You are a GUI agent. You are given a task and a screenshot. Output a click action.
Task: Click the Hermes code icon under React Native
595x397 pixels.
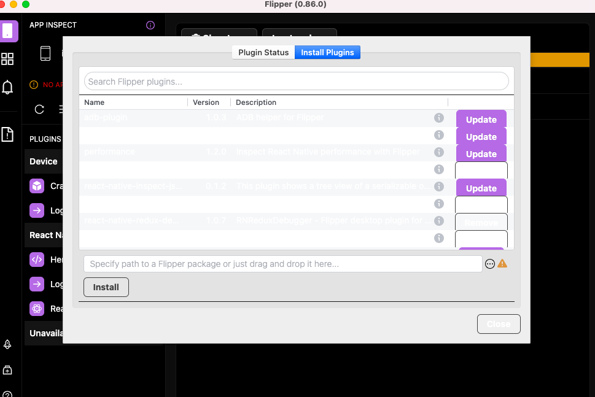tap(37, 259)
